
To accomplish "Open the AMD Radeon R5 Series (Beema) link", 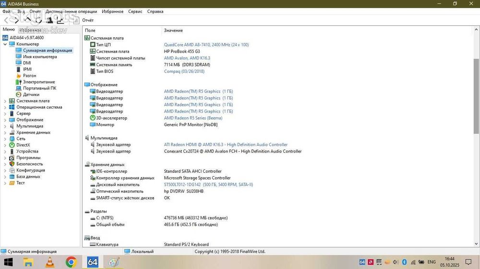I will coord(193,118).
